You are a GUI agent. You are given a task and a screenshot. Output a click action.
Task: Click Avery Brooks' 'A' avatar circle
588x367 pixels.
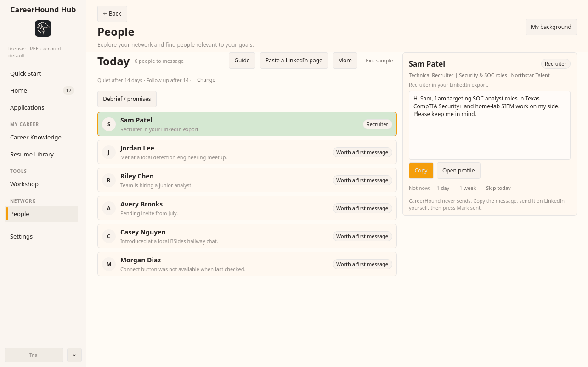click(x=109, y=208)
